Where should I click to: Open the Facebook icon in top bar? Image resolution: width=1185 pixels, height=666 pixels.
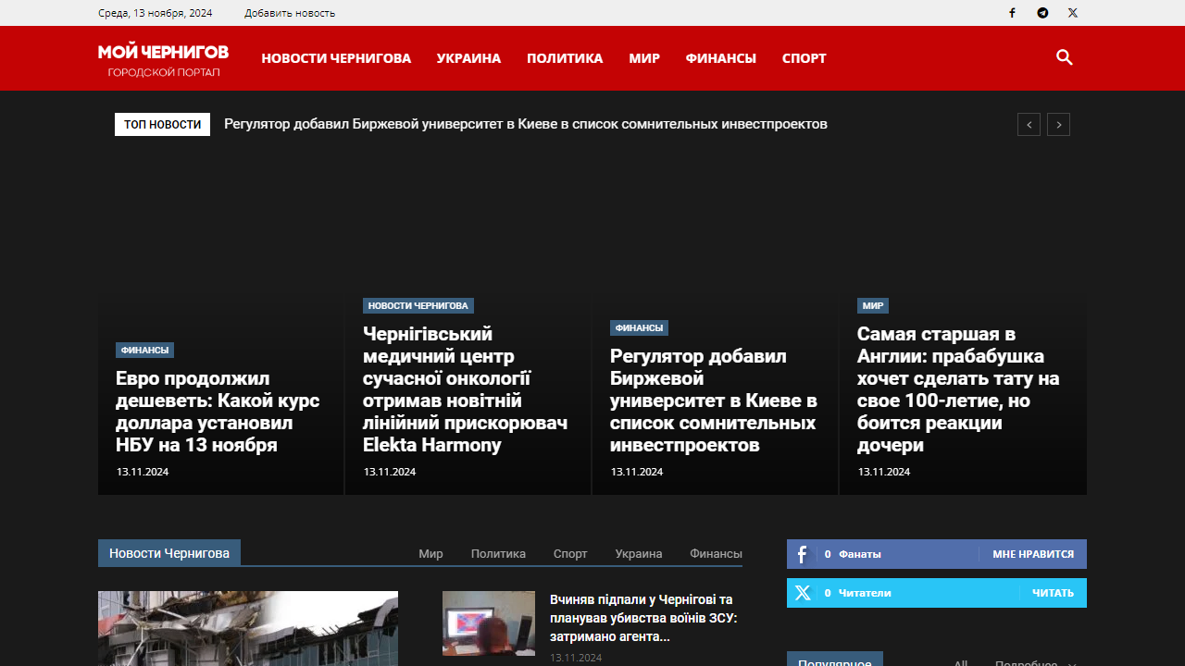(1012, 13)
